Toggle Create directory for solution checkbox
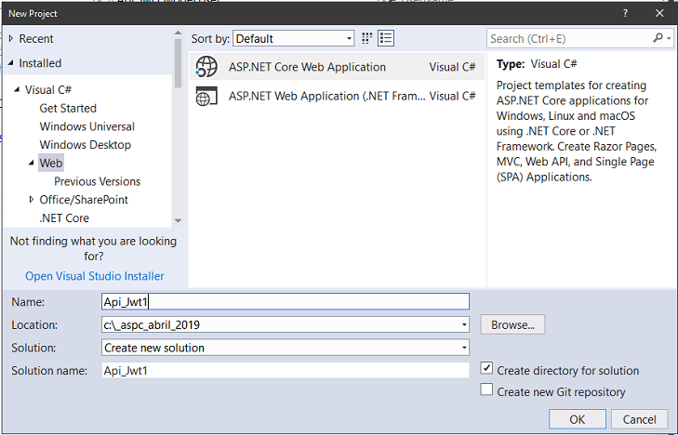Viewport: 678px width, 435px height. 486,368
